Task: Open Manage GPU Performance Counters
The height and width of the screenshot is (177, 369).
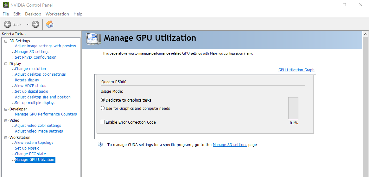Action: [46, 114]
